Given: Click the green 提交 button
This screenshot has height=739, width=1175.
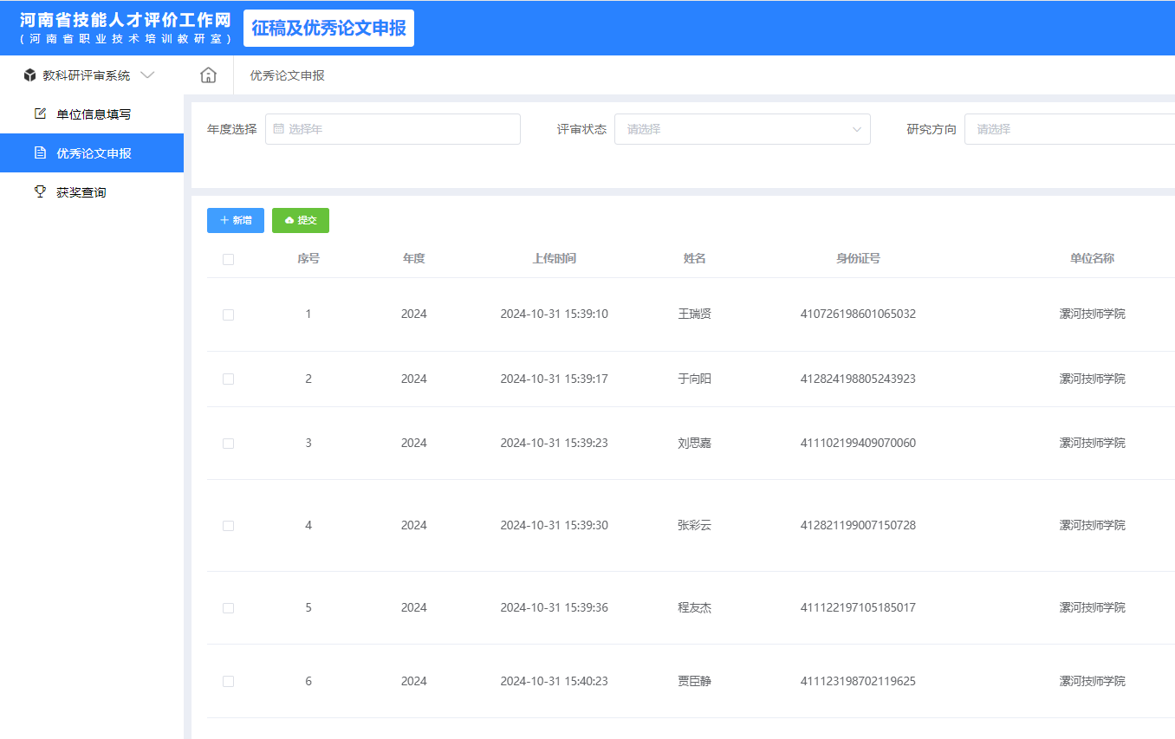Looking at the screenshot, I should coord(301,220).
